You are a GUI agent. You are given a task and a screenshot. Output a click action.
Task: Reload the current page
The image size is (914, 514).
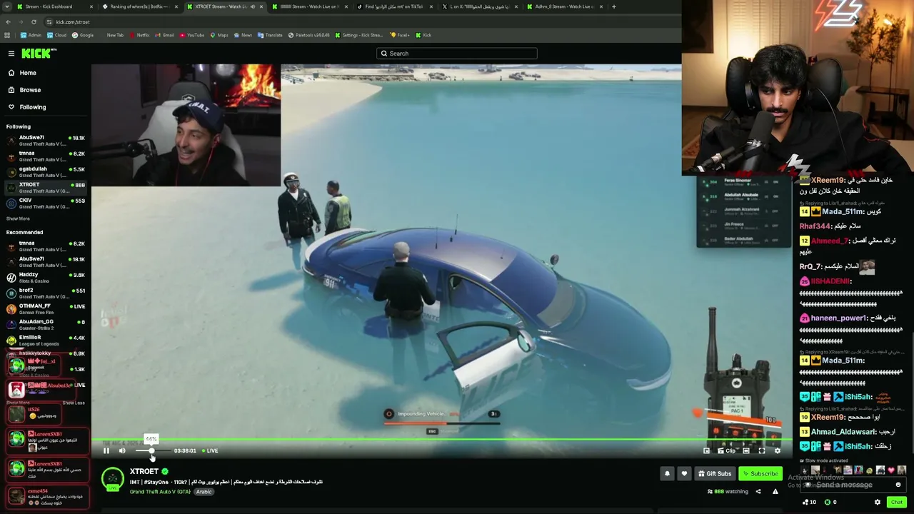34,22
